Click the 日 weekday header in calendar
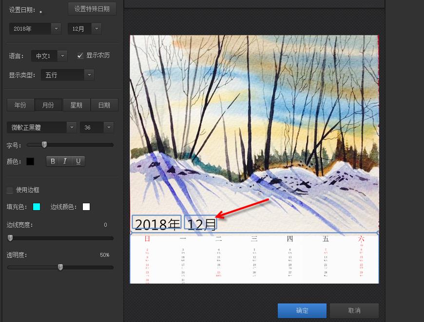 coord(147,238)
